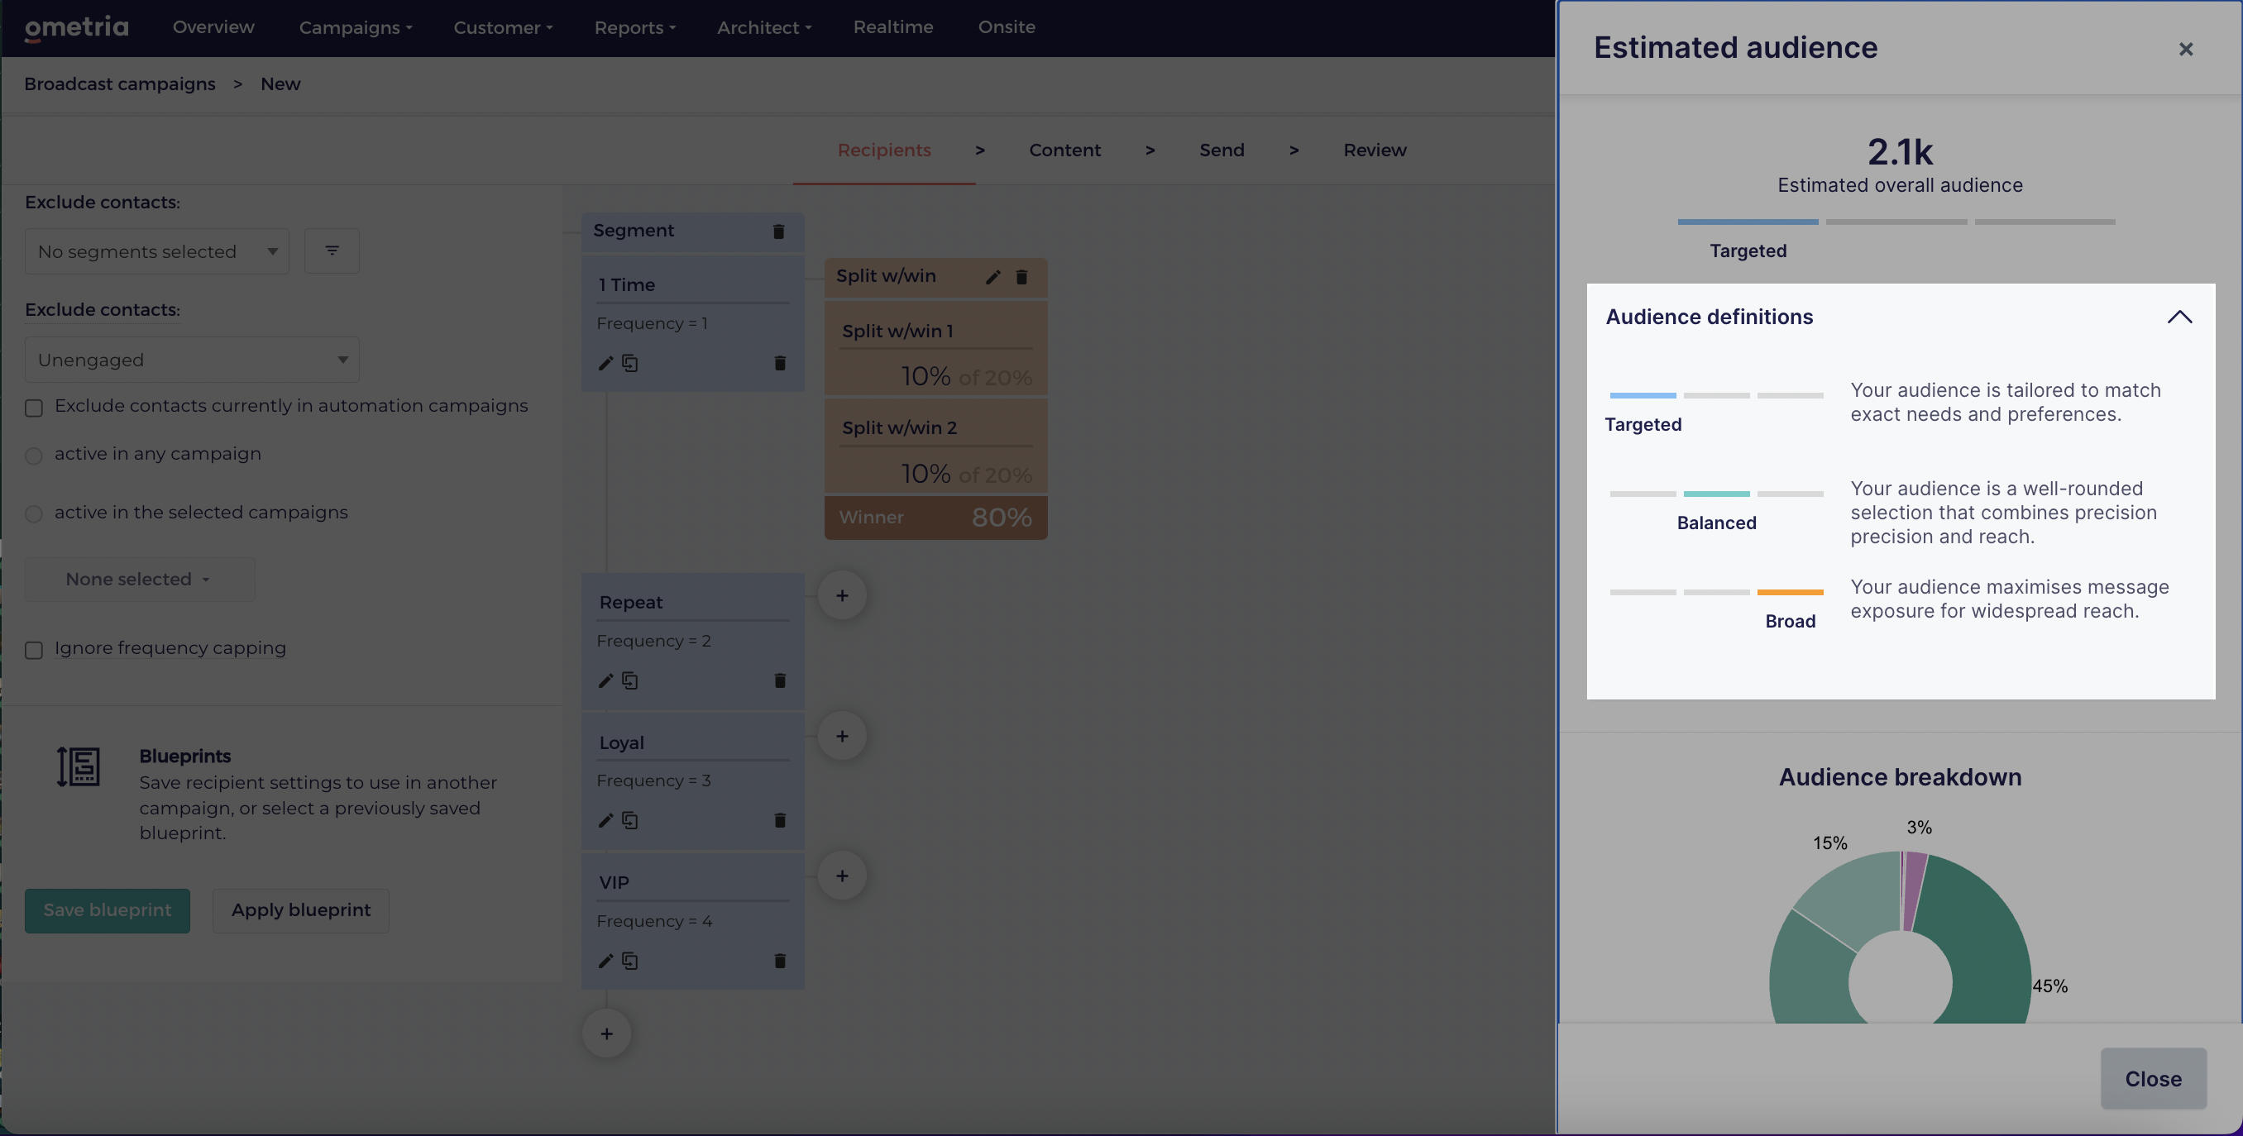The image size is (2243, 1136).
Task: Open the None selected campaigns dropdown
Action: pos(139,579)
